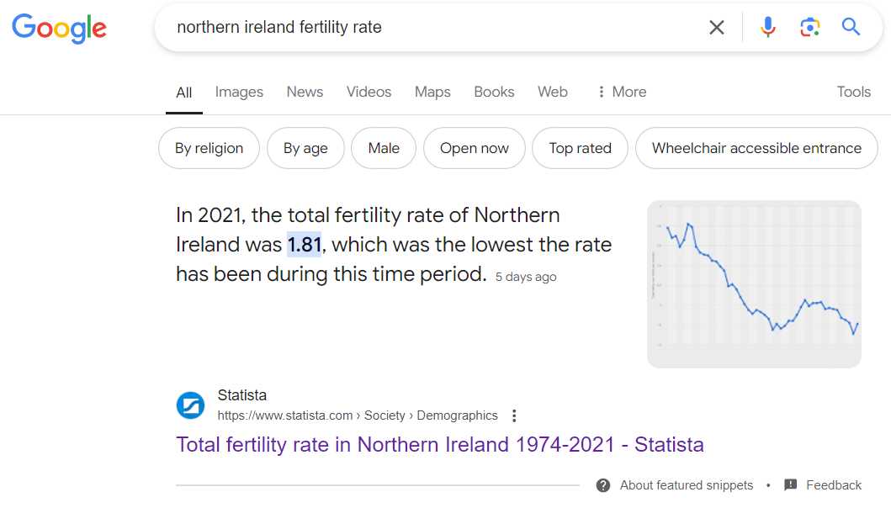Click the Statista favicon icon

pyautogui.click(x=190, y=405)
